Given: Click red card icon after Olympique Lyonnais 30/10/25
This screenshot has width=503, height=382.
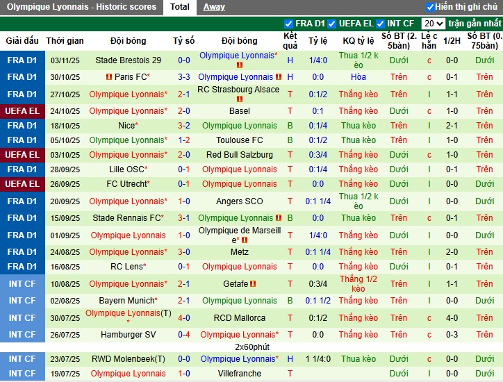Looking at the screenshot, I should [279, 77].
